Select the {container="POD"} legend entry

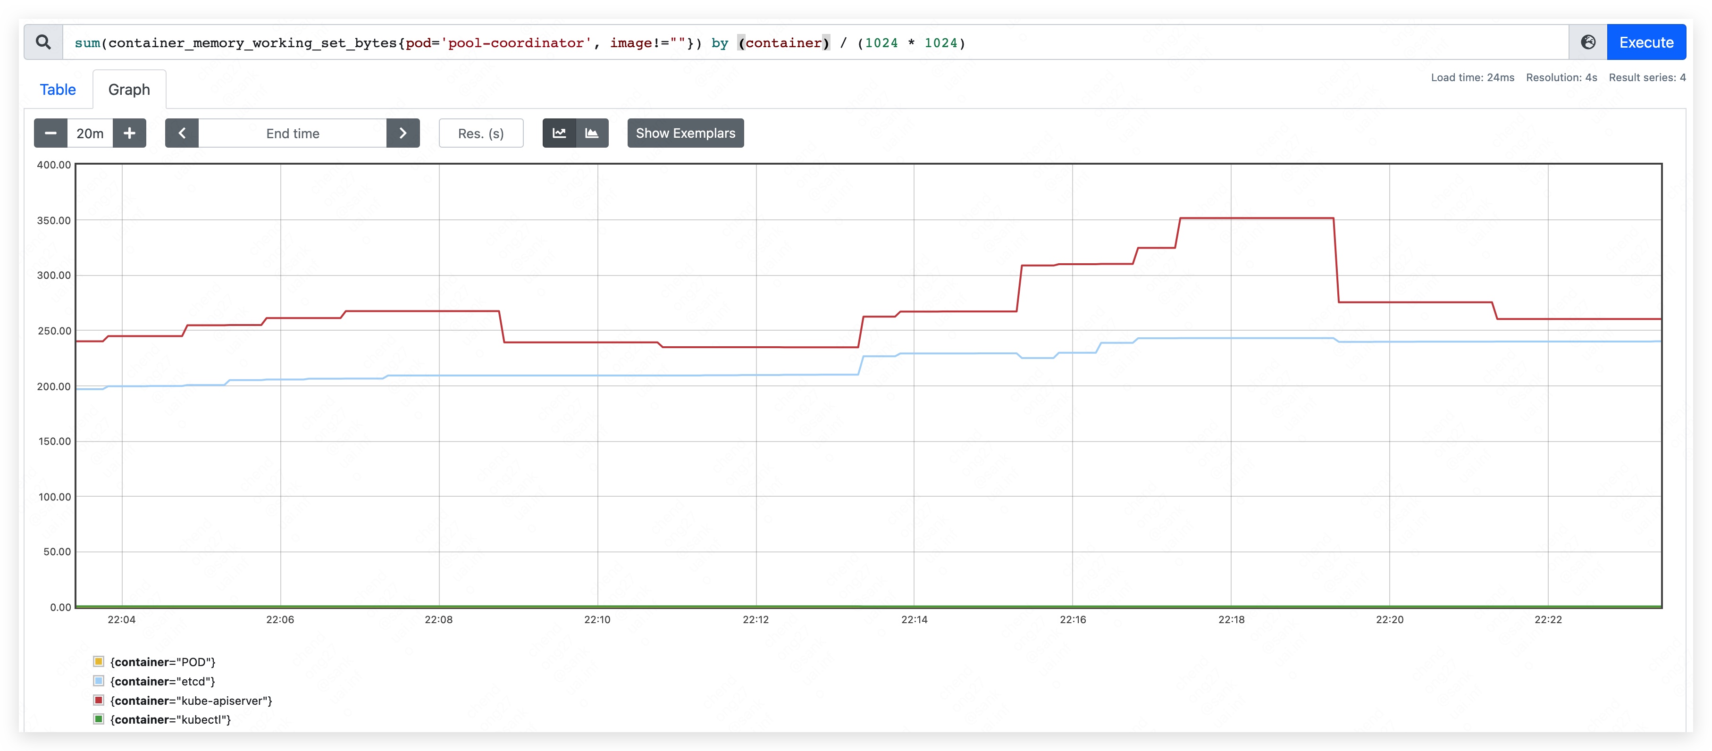point(163,662)
